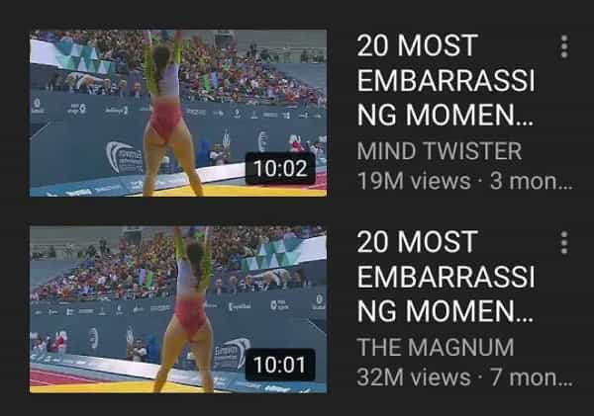Click the crowd flag in top thumbnail
594x416 pixels.
[209, 82]
